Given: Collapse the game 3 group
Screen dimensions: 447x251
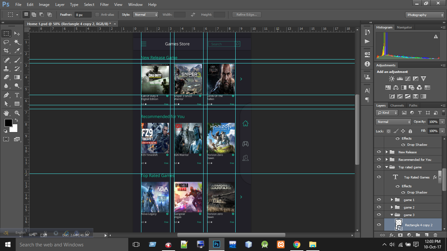Looking at the screenshot, I should tap(392, 215).
